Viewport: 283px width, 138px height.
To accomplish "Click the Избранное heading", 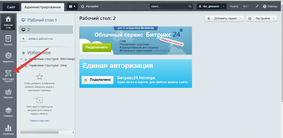I will 39,53.
